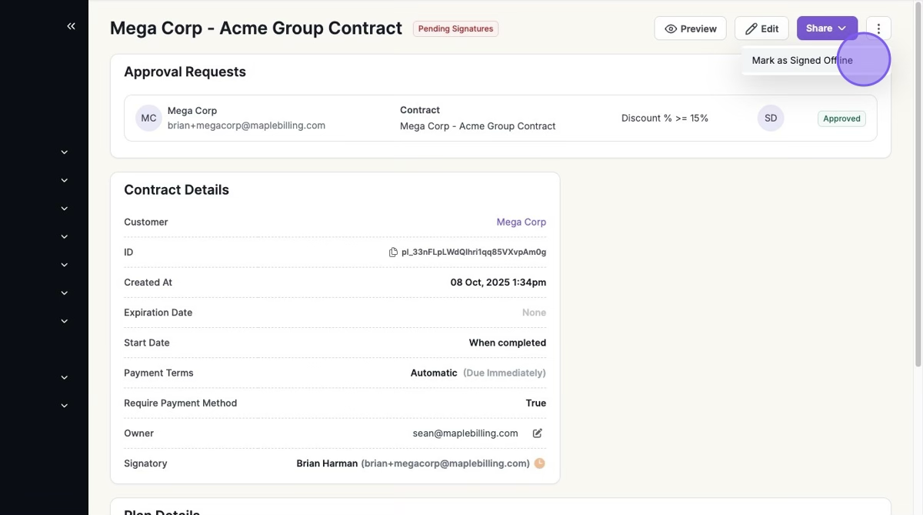Click the eye Preview button

pyautogui.click(x=690, y=28)
